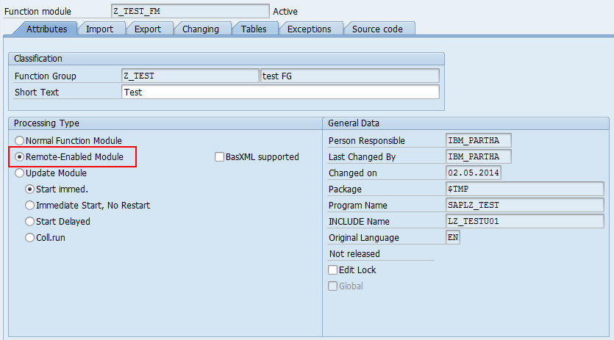
Task: Open the Import tab
Action: tap(99, 29)
